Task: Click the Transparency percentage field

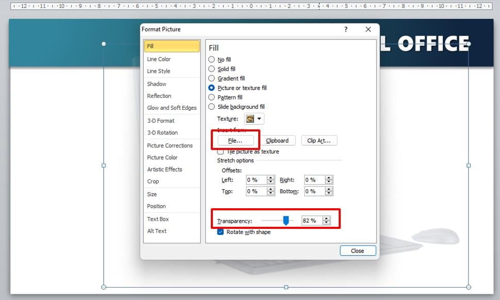Action: click(311, 221)
